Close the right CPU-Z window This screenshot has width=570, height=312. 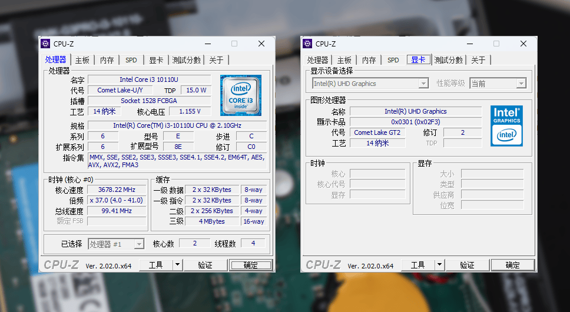point(523,44)
